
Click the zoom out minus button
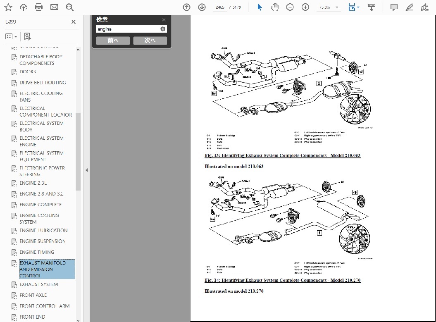(290, 7)
